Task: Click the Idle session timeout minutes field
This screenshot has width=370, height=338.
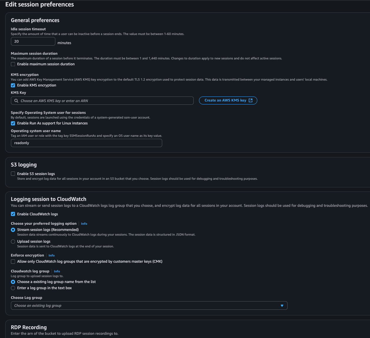Action: pos(33,41)
